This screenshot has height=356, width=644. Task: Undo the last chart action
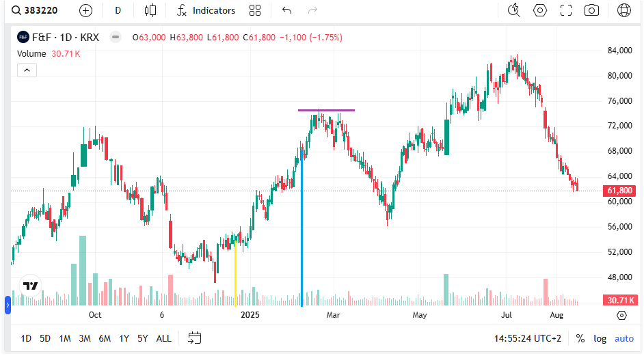click(286, 11)
